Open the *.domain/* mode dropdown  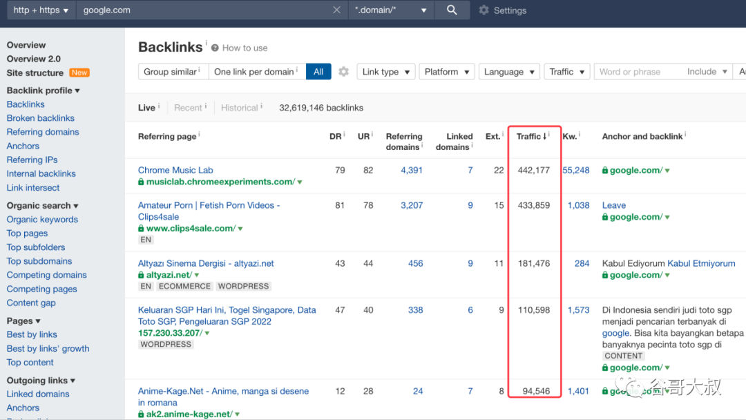(x=391, y=10)
